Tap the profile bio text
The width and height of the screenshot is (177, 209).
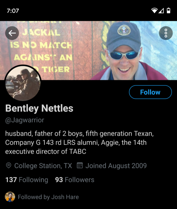(x=79, y=142)
